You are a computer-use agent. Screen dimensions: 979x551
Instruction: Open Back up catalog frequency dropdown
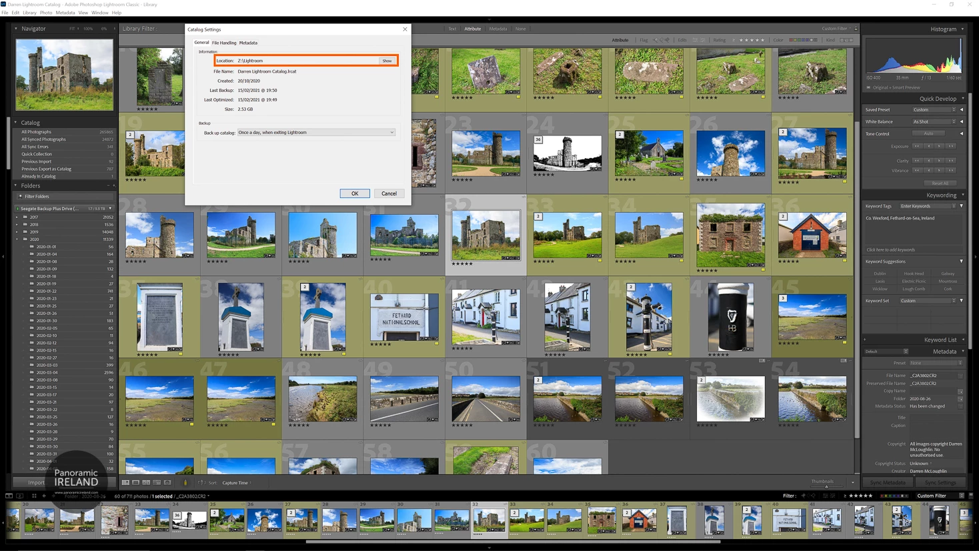(x=316, y=132)
